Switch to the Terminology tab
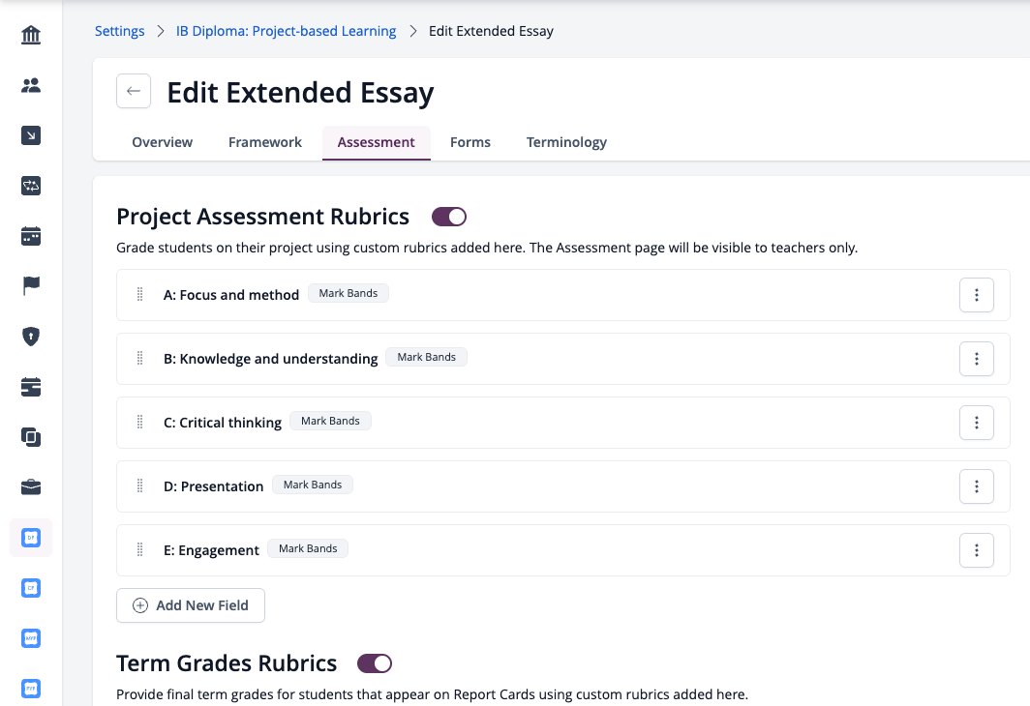This screenshot has width=1030, height=706. [566, 142]
